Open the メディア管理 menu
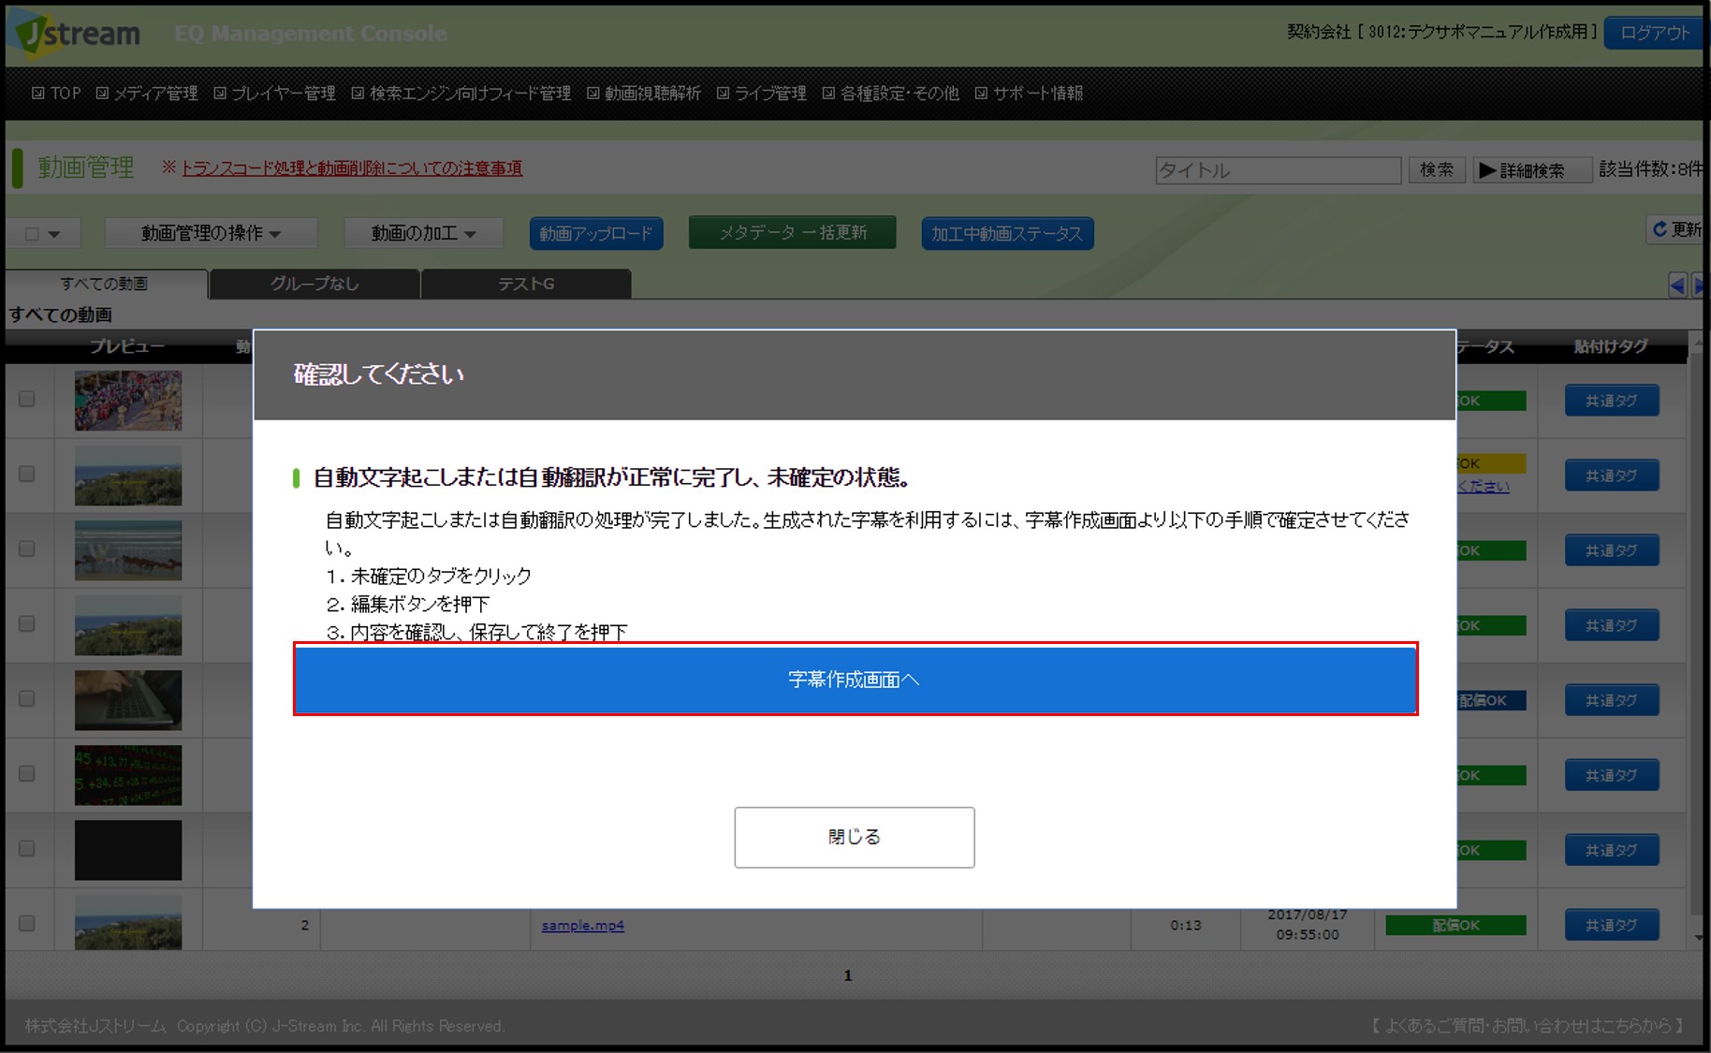The height and width of the screenshot is (1053, 1711). coord(147,93)
